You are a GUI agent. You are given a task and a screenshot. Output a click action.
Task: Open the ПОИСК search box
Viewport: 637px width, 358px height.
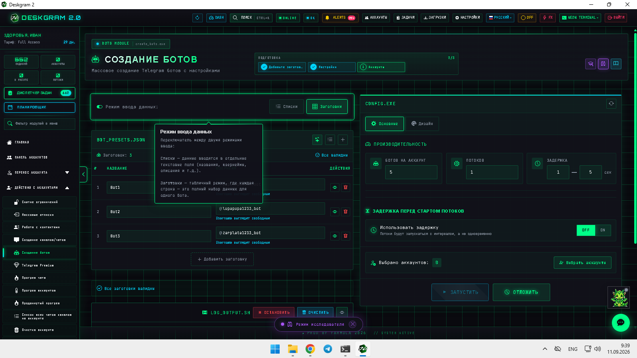(x=251, y=18)
